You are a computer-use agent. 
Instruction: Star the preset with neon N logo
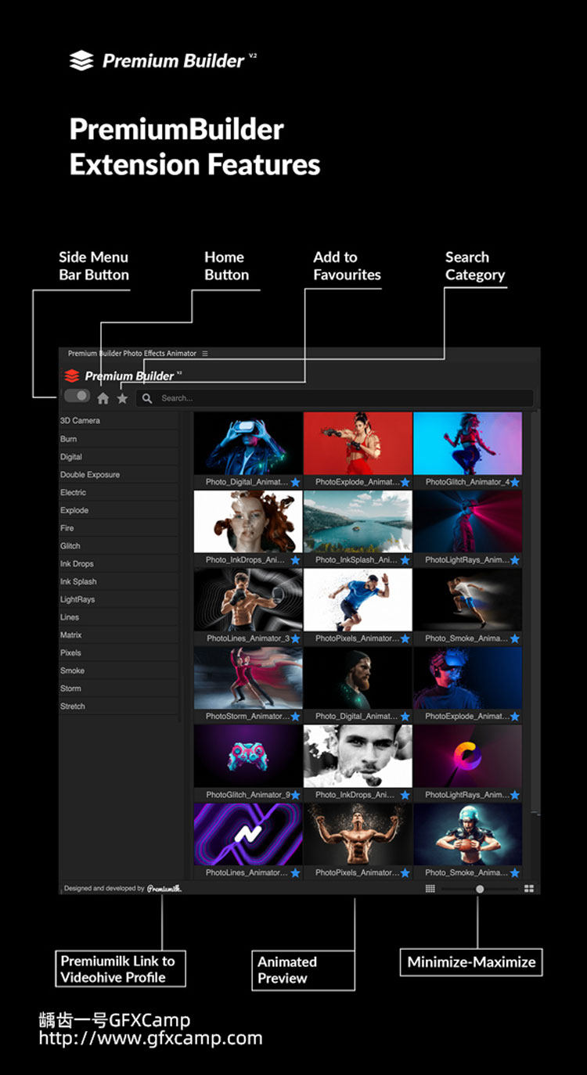coord(296,872)
